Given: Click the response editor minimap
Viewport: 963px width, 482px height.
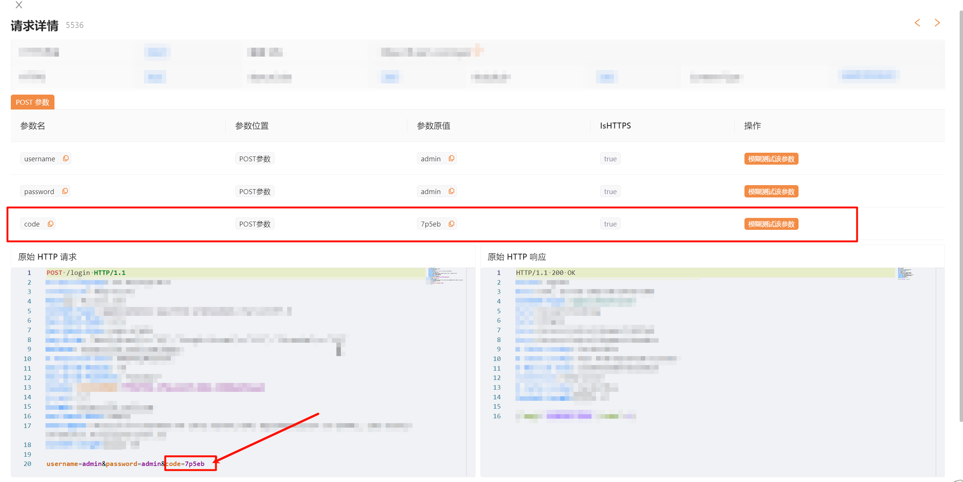Looking at the screenshot, I should pyautogui.click(x=906, y=274).
